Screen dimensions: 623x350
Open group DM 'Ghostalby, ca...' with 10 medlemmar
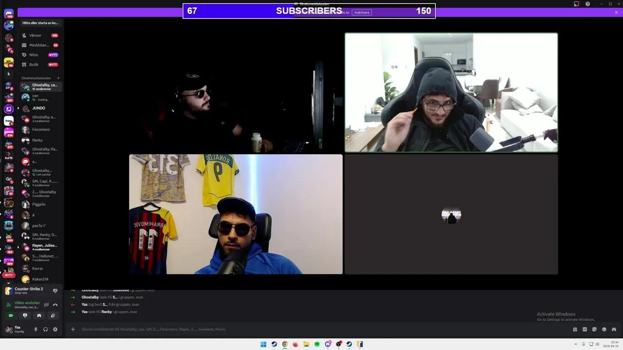click(x=40, y=87)
